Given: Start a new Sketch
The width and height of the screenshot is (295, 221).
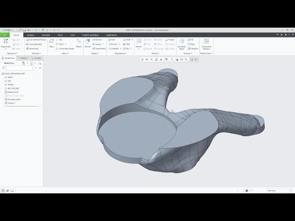Looking at the screenshot, I should click(79, 43).
